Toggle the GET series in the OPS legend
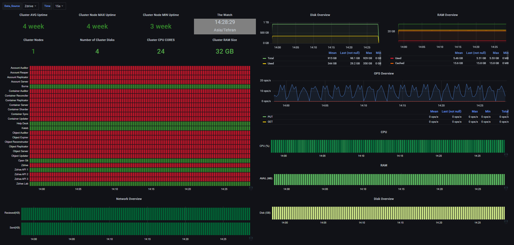The width and height of the screenshot is (514, 245). pos(270,122)
